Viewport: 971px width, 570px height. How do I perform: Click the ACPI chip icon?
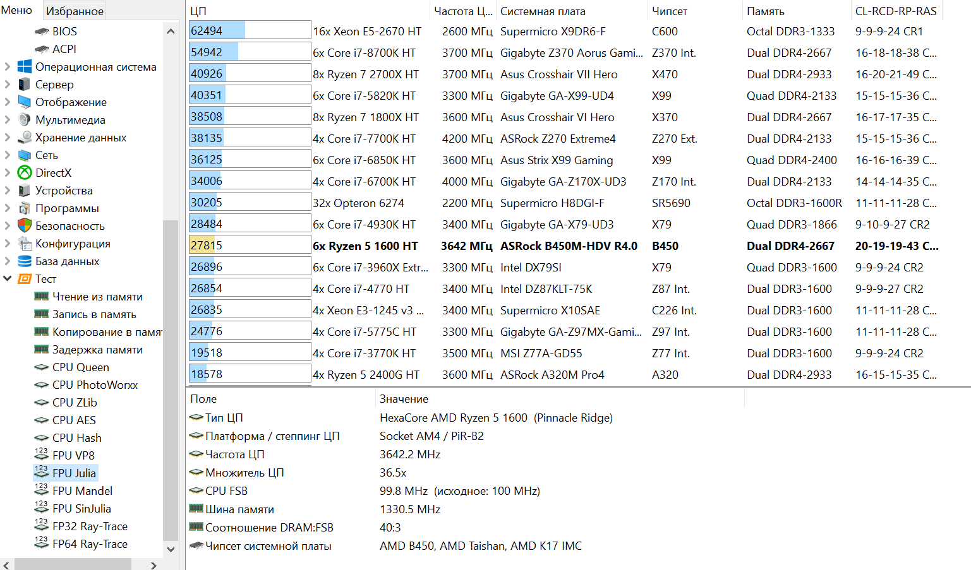(42, 49)
